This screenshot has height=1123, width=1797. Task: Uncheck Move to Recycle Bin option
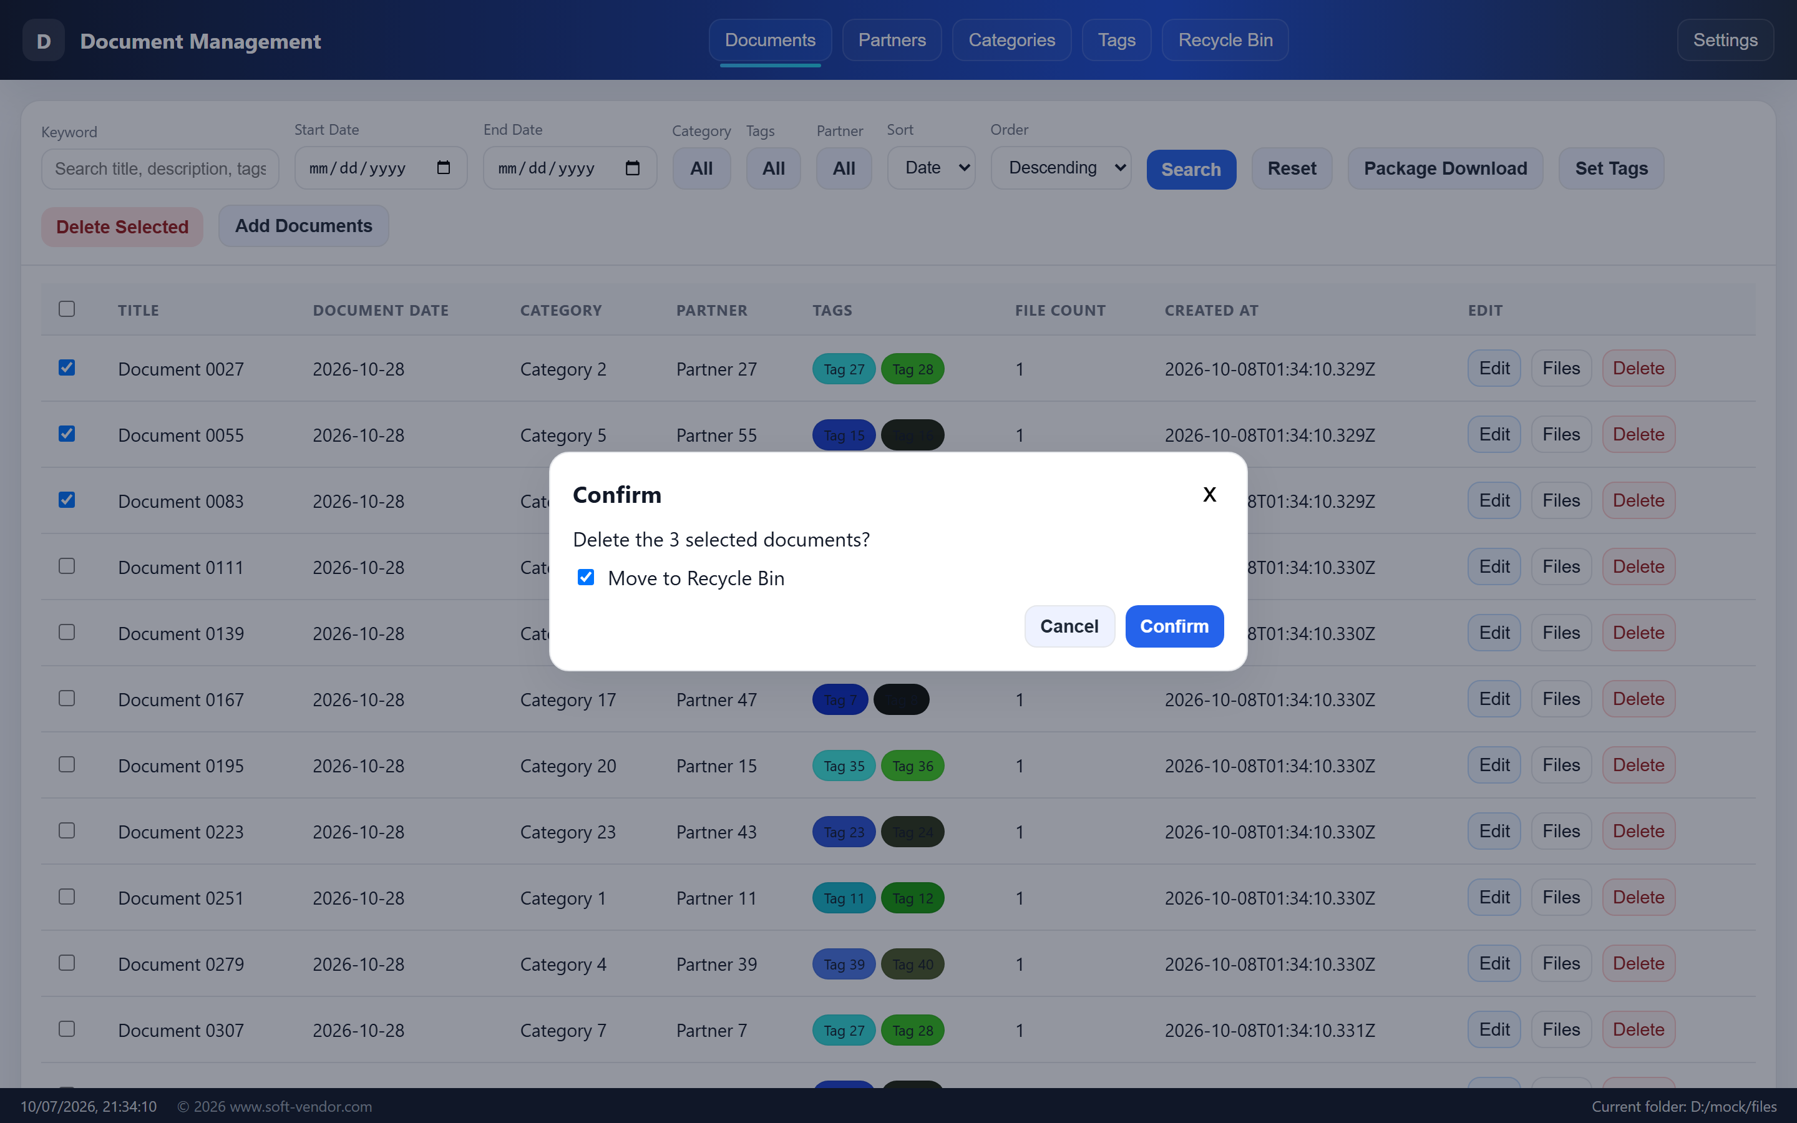(x=586, y=577)
